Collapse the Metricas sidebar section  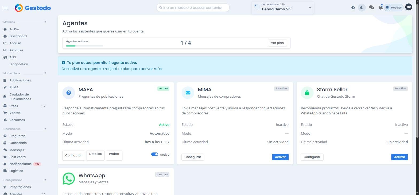[x=45, y=22]
